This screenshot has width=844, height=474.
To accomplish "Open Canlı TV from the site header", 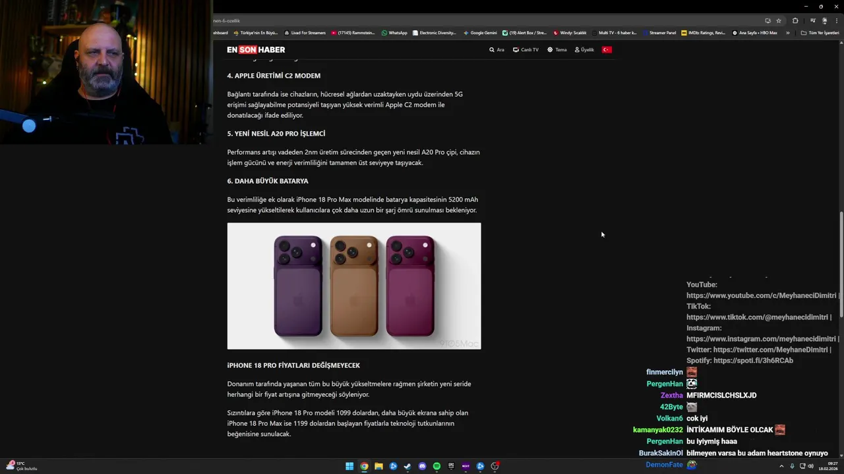I will [526, 50].
